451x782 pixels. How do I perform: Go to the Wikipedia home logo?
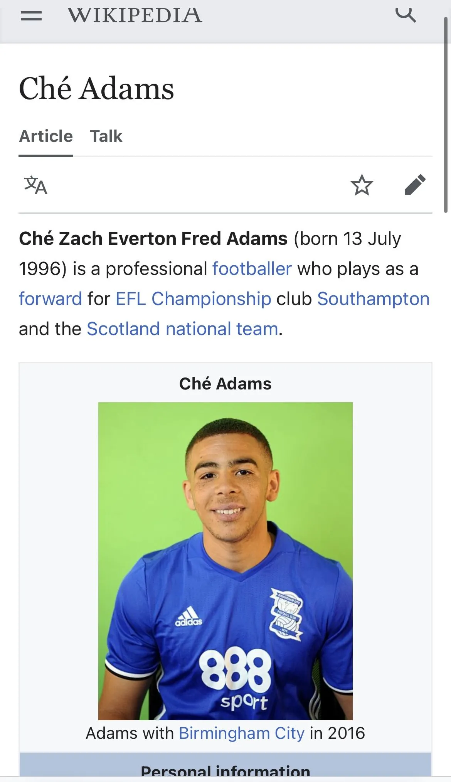point(135,16)
